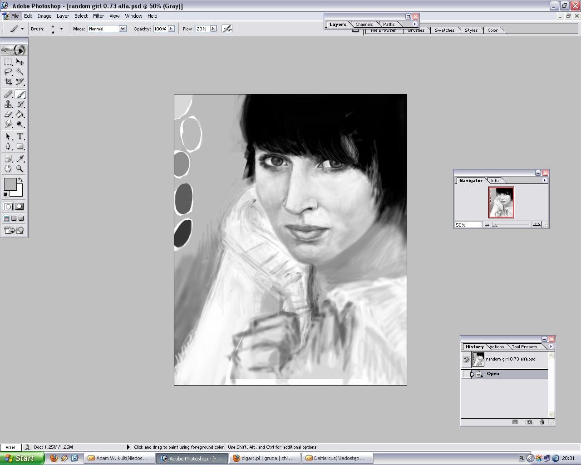
Task: Select the Rectangular Marquee tool
Action: 8,62
